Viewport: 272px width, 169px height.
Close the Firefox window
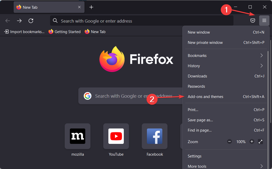(265, 7)
